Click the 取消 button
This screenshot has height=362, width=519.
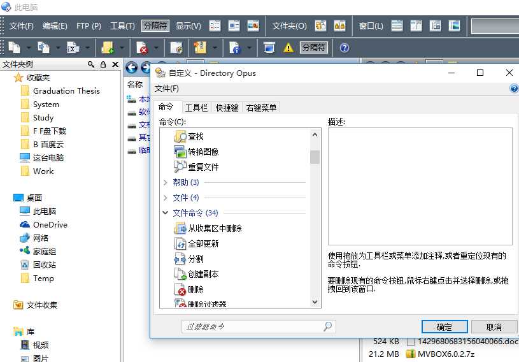[x=494, y=327]
